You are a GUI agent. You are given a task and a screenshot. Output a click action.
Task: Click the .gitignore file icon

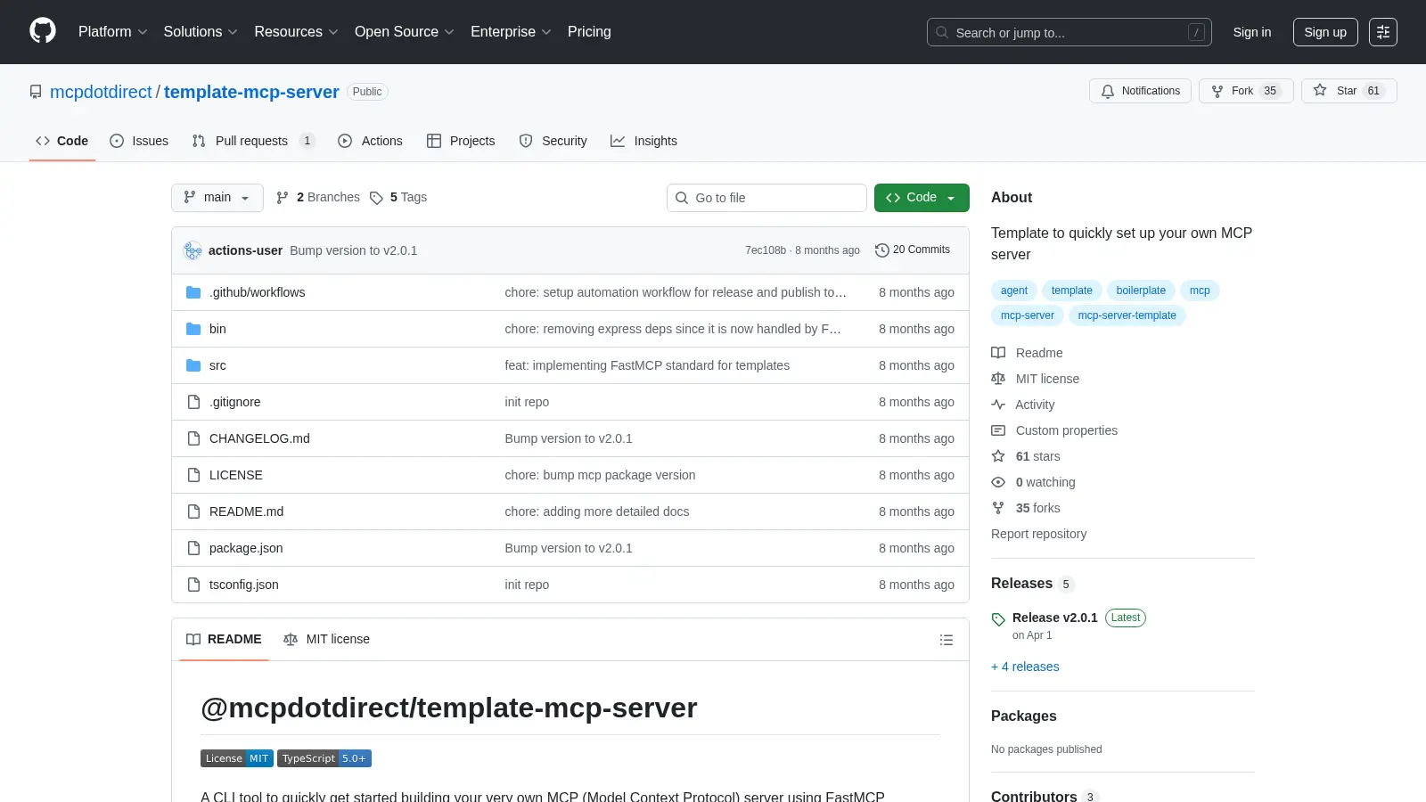[x=193, y=402]
